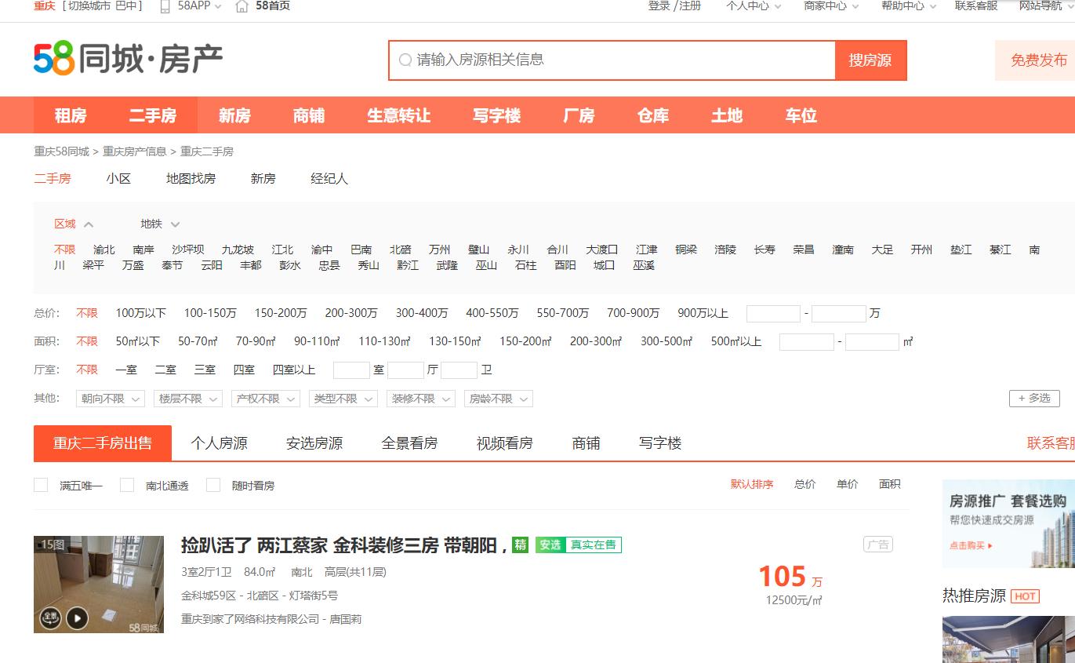Click the 58APP mobile phone icon
Viewport: 1075px width, 663px height.
coord(165,8)
